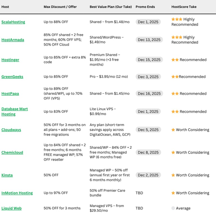Visit the Hostinger host link
The height and width of the screenshot is (216, 216).
point(10,60)
